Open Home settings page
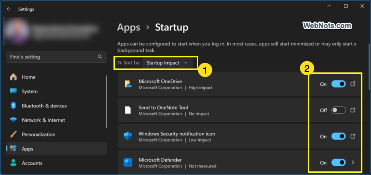This screenshot has height=175, width=371. coord(56,77)
